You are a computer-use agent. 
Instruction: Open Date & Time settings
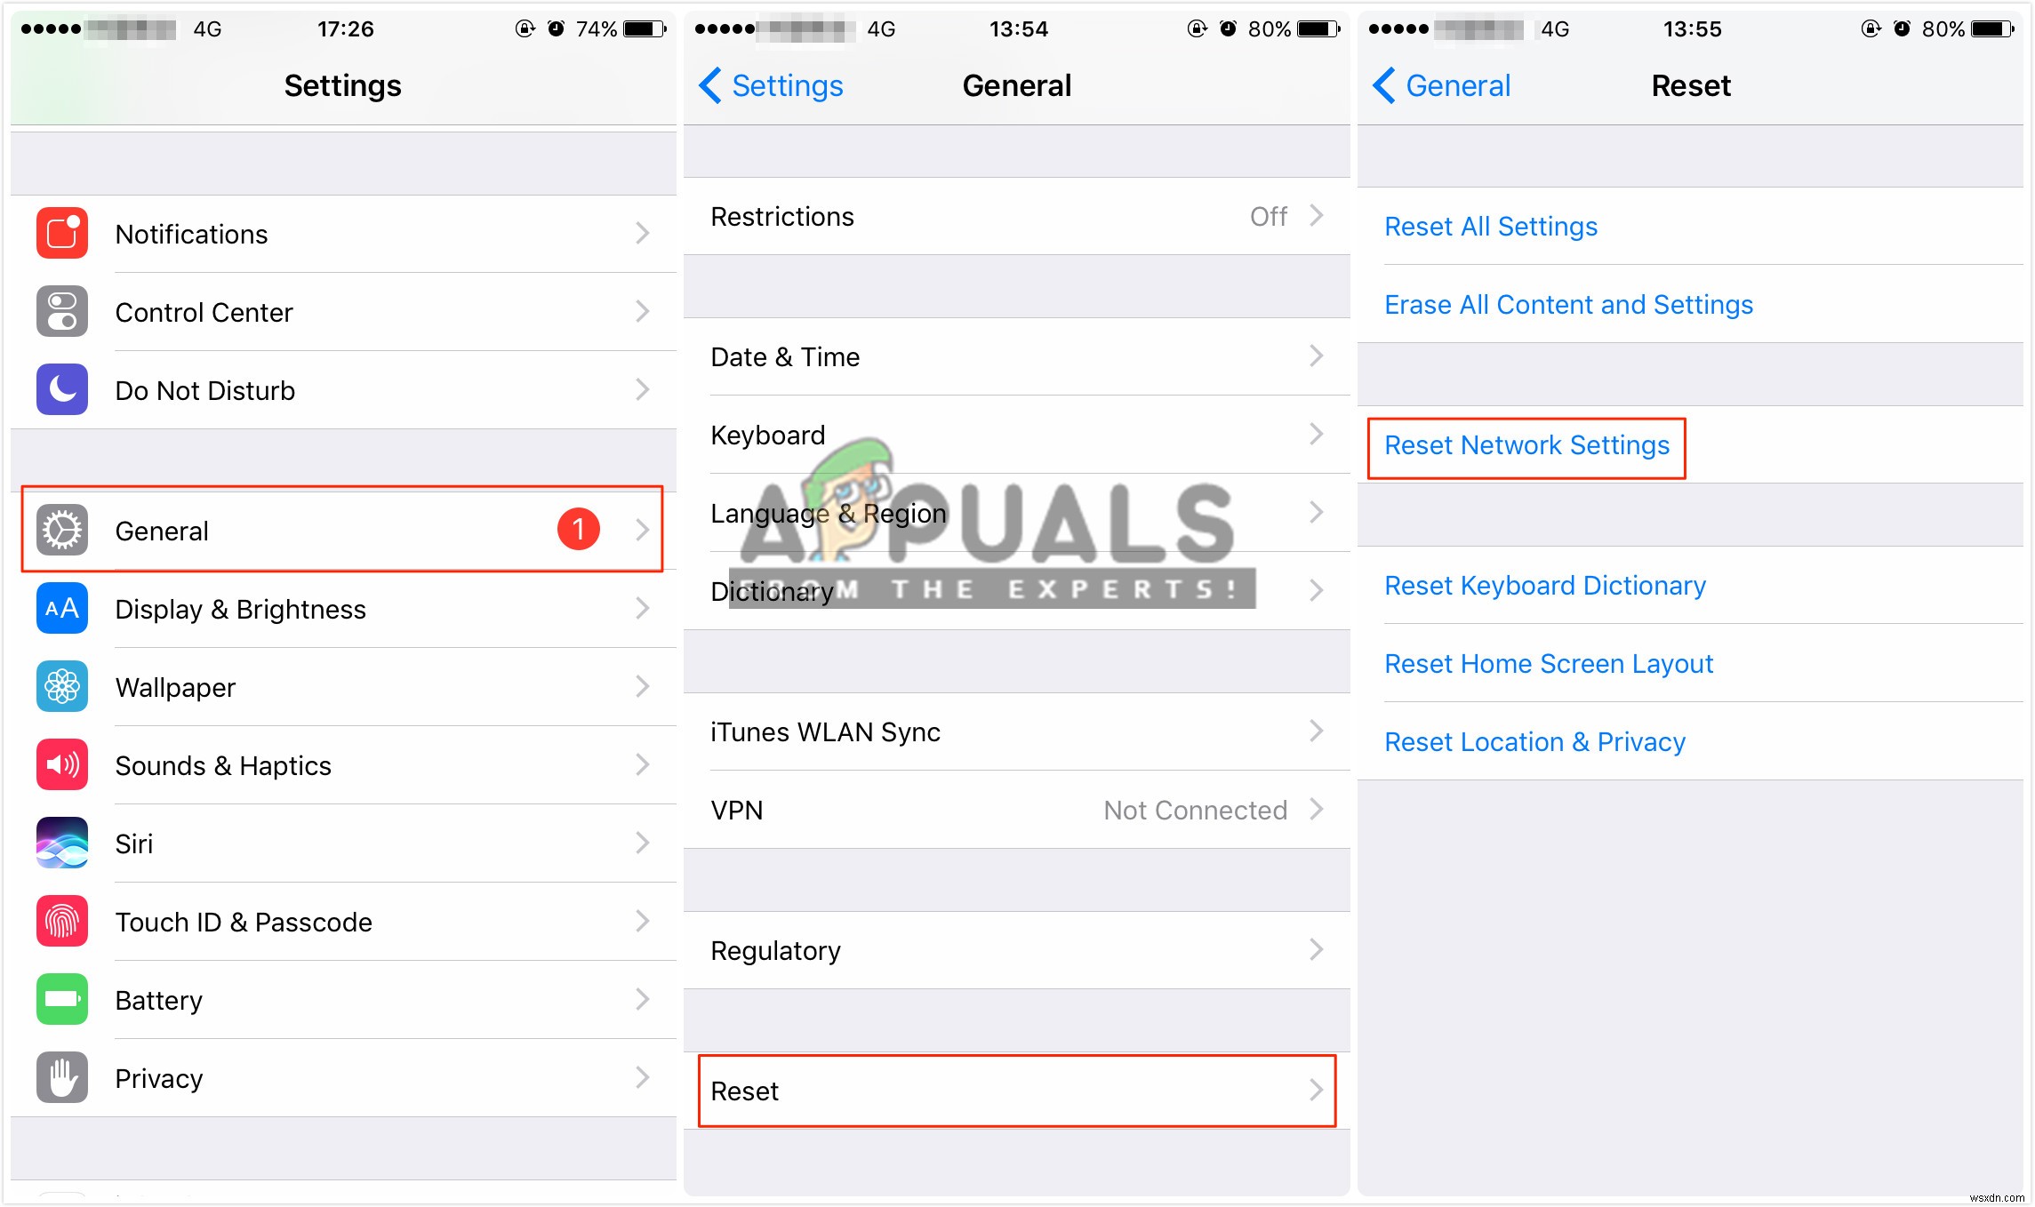tap(1016, 358)
